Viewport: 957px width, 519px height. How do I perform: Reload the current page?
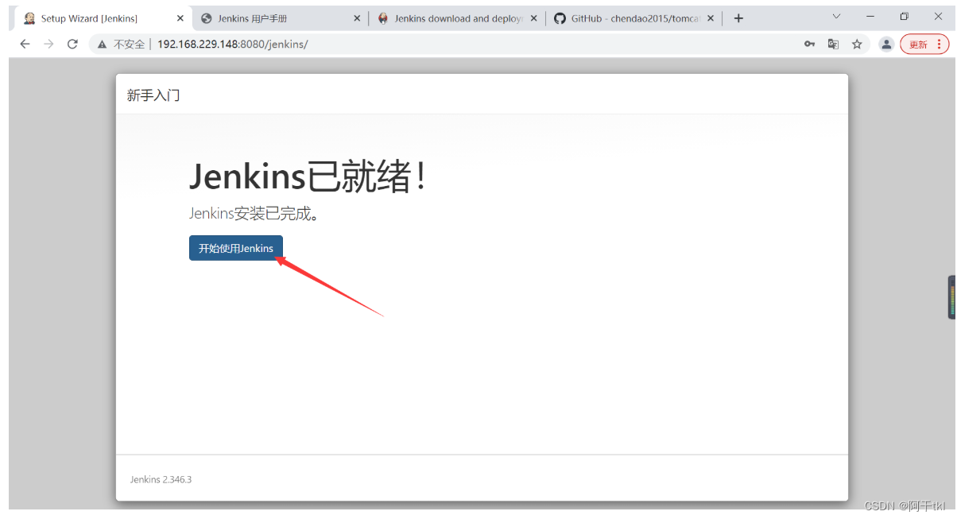coord(72,44)
